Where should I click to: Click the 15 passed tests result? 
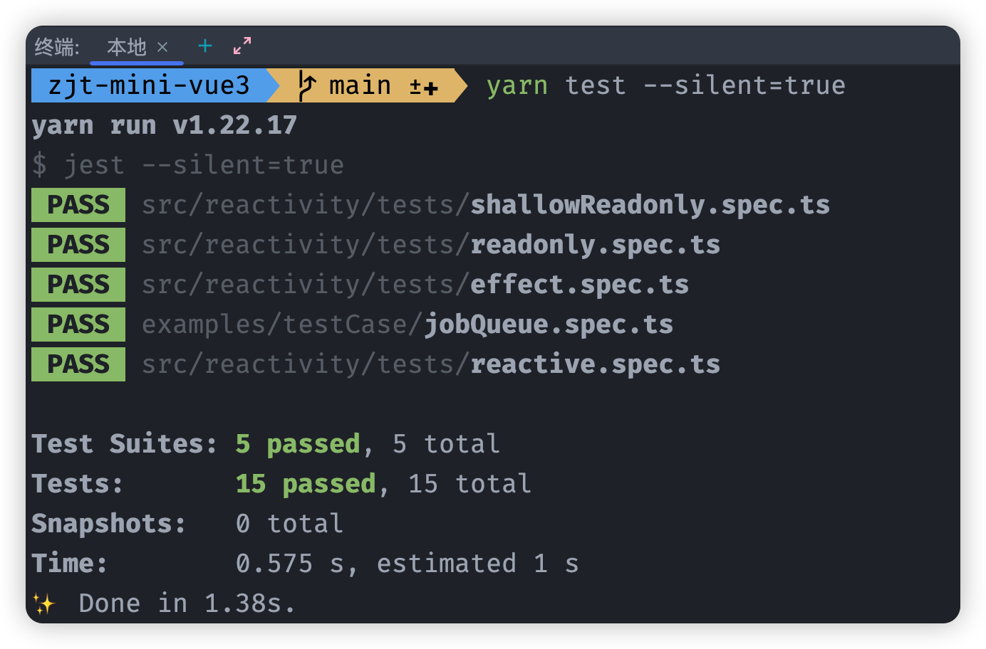coord(306,484)
